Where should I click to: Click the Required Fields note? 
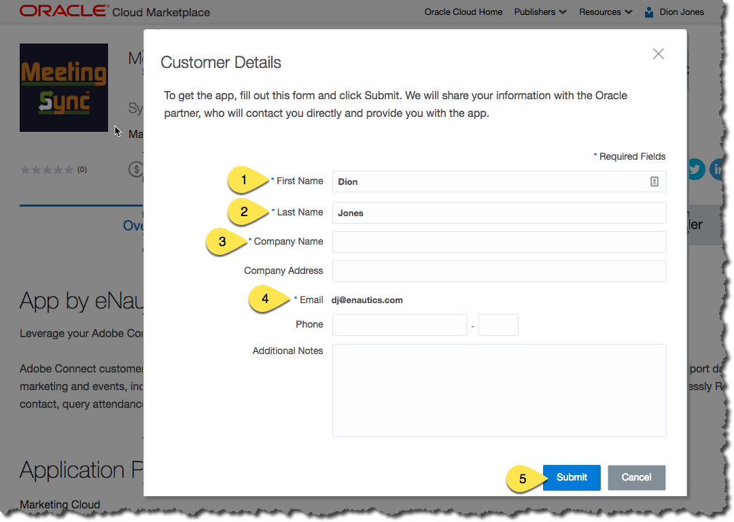click(x=629, y=156)
